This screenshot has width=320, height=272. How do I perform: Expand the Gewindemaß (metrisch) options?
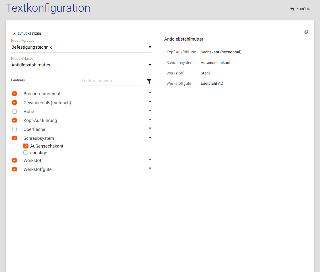(150, 102)
